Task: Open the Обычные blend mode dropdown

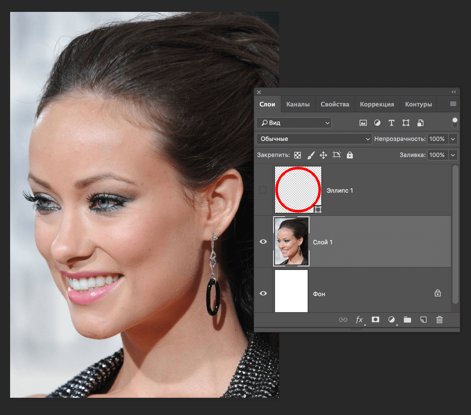Action: click(x=314, y=139)
